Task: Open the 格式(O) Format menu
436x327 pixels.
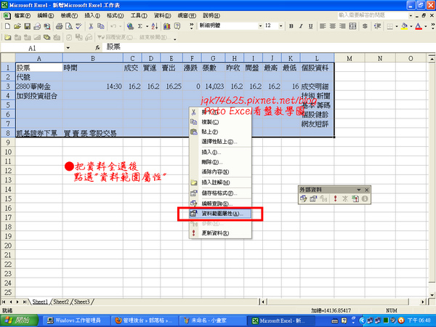Action: [x=115, y=15]
